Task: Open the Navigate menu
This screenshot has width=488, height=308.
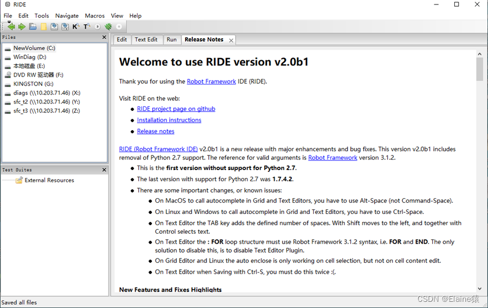Action: (x=67, y=16)
